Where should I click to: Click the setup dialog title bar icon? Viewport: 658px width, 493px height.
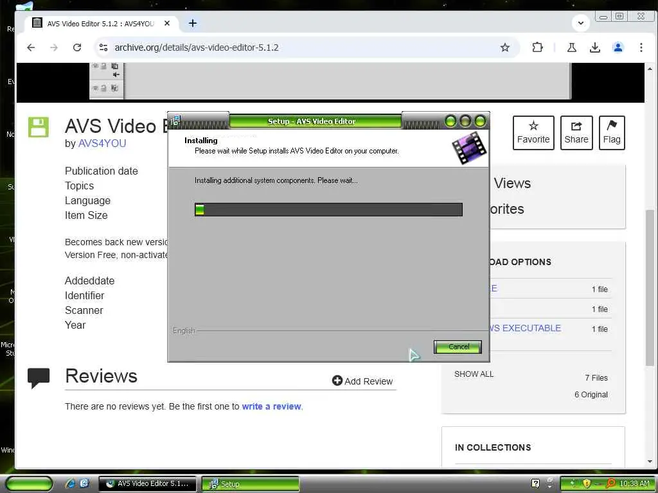point(175,121)
